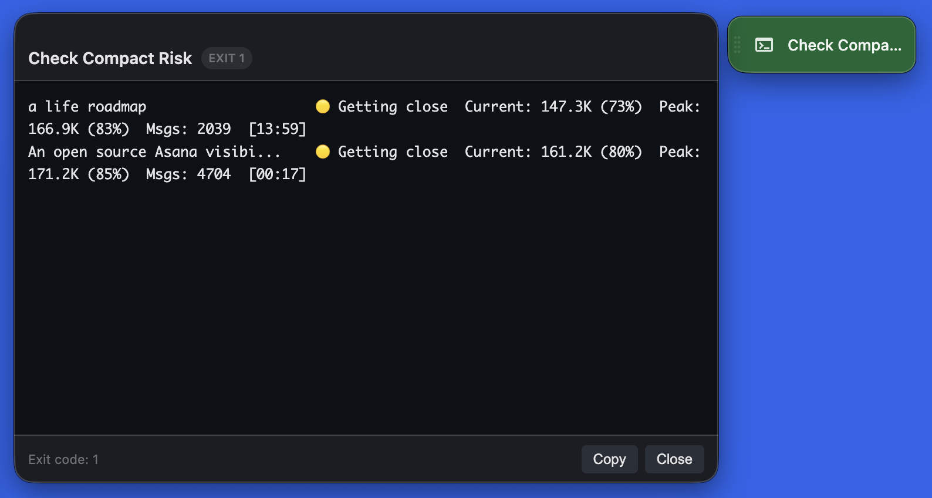
Task: Click the 'Check Compact Risk' dialog title
Action: tap(109, 58)
